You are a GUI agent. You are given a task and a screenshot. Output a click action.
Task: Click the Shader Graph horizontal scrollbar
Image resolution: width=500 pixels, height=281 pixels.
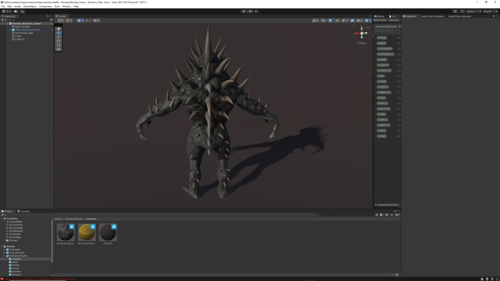(x=388, y=205)
